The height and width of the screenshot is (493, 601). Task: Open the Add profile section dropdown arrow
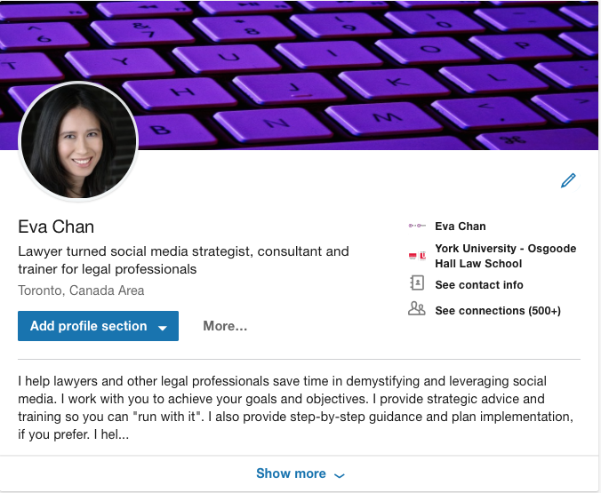[x=163, y=328]
